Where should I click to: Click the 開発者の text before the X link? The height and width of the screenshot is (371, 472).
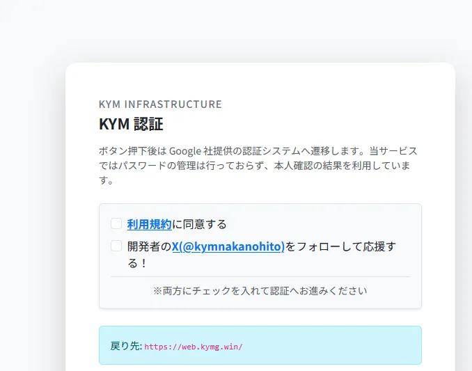149,246
